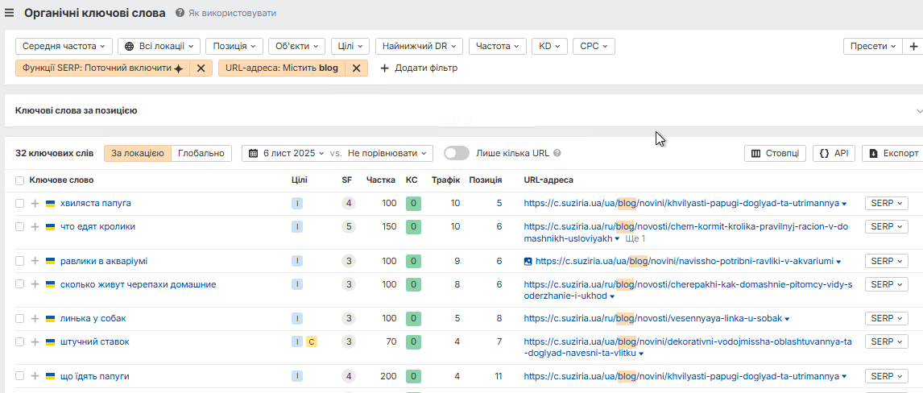Click image icon before the равлики URL
This screenshot has height=393, width=923.
[x=528, y=261]
